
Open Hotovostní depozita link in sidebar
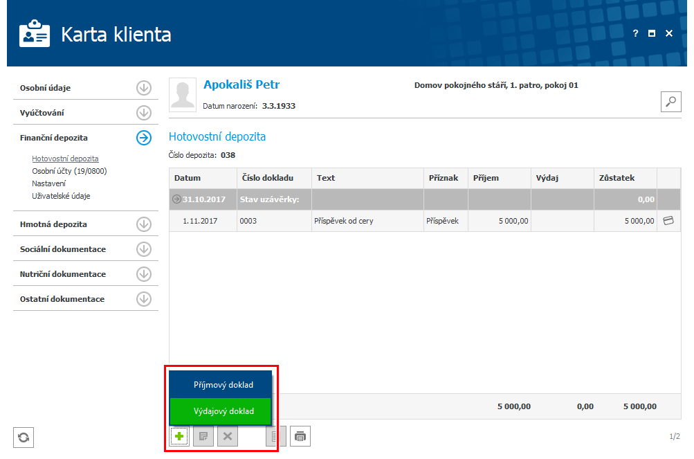pyautogui.click(x=65, y=158)
